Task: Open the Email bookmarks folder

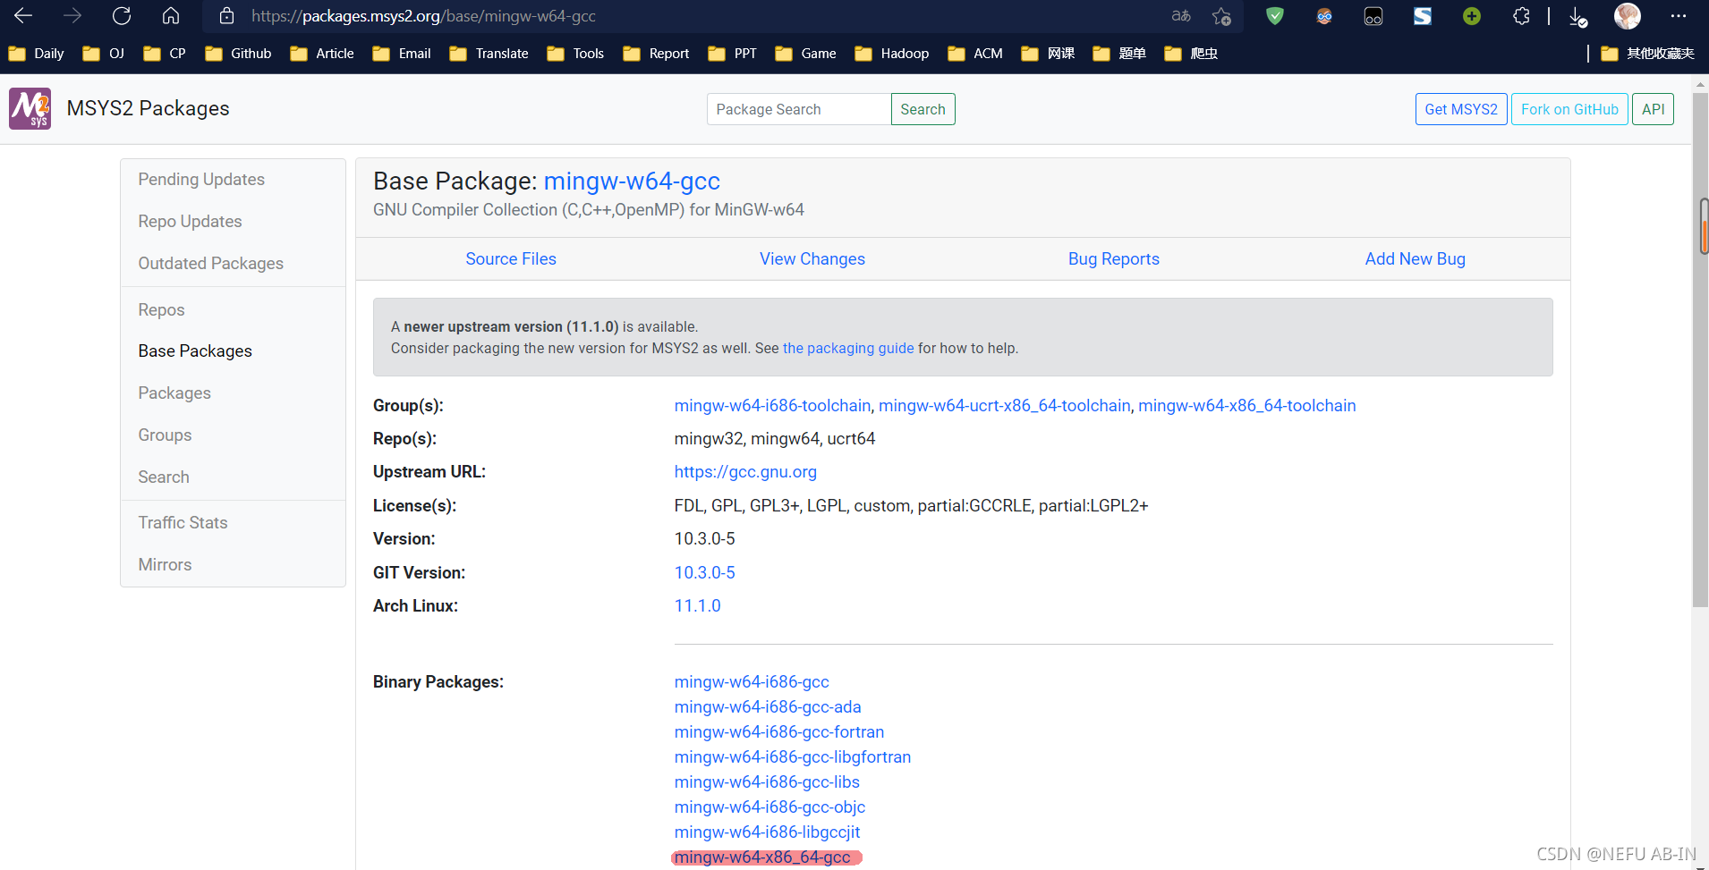Action: [402, 54]
